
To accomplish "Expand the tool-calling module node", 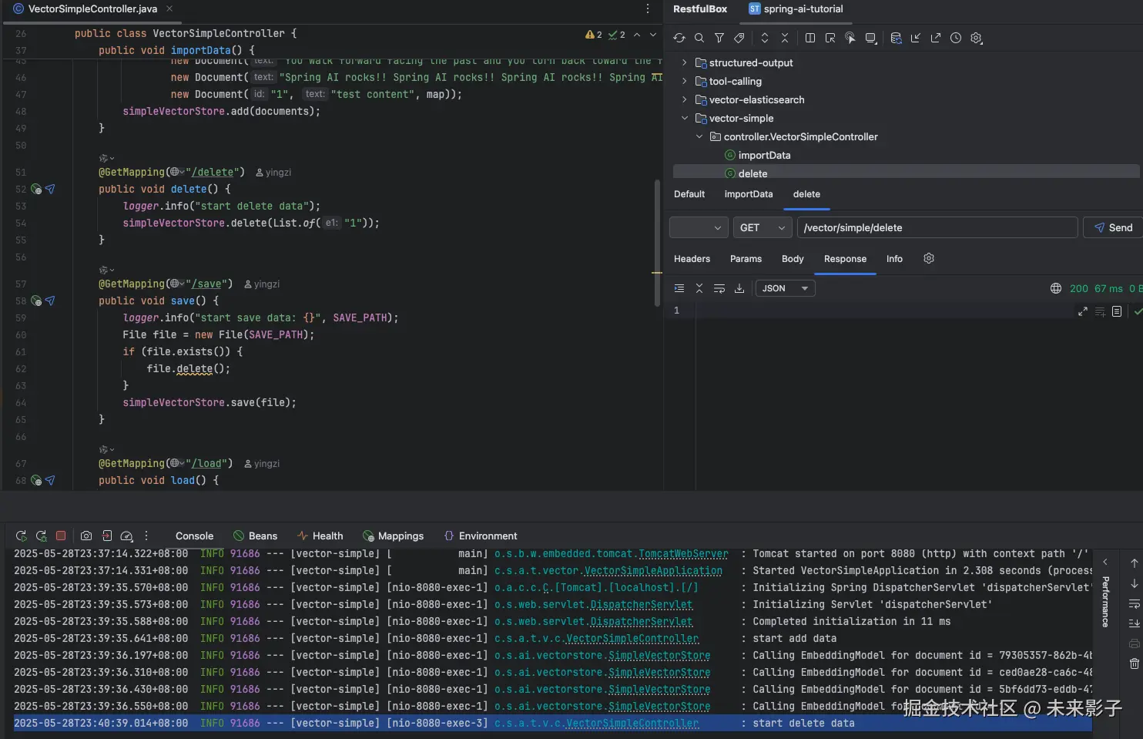I will 684,81.
